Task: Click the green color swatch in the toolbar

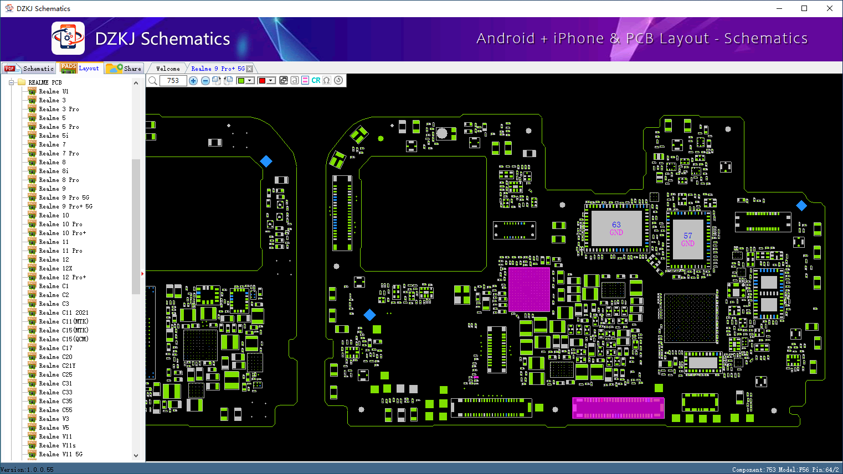Action: click(x=241, y=81)
